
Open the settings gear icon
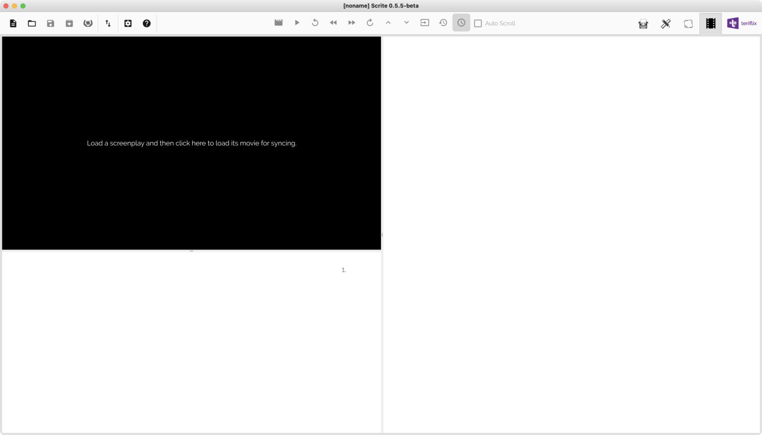[128, 23]
